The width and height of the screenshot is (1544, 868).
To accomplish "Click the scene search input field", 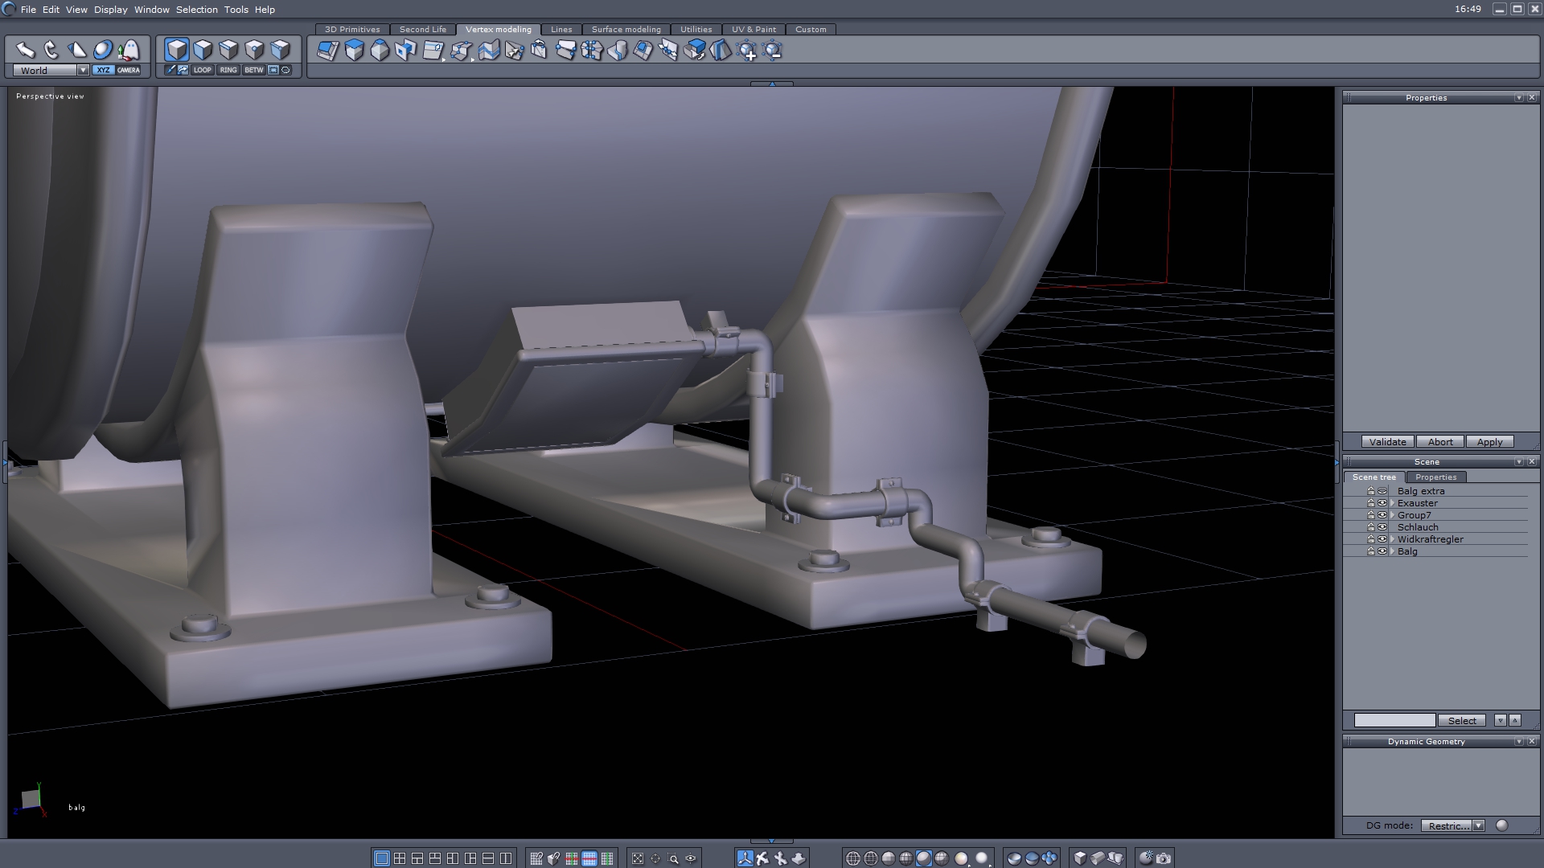I will [1394, 720].
